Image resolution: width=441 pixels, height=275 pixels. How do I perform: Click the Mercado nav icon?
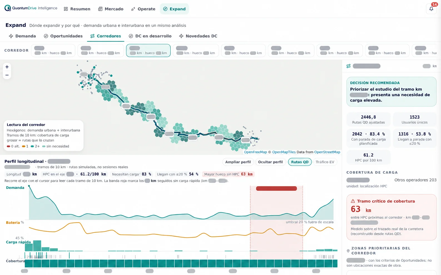pyautogui.click(x=100, y=9)
